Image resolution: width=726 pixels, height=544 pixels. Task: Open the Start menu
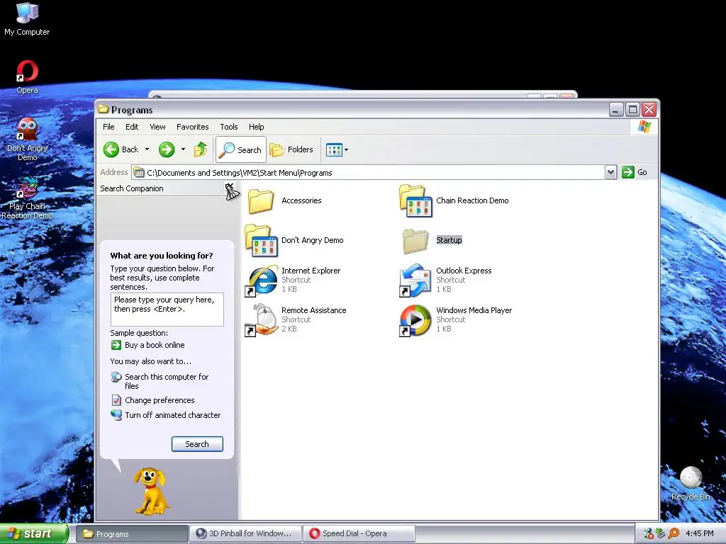point(33,533)
